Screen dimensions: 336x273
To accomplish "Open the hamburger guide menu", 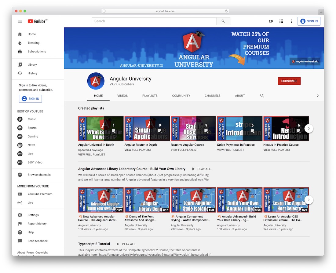I will coord(20,21).
